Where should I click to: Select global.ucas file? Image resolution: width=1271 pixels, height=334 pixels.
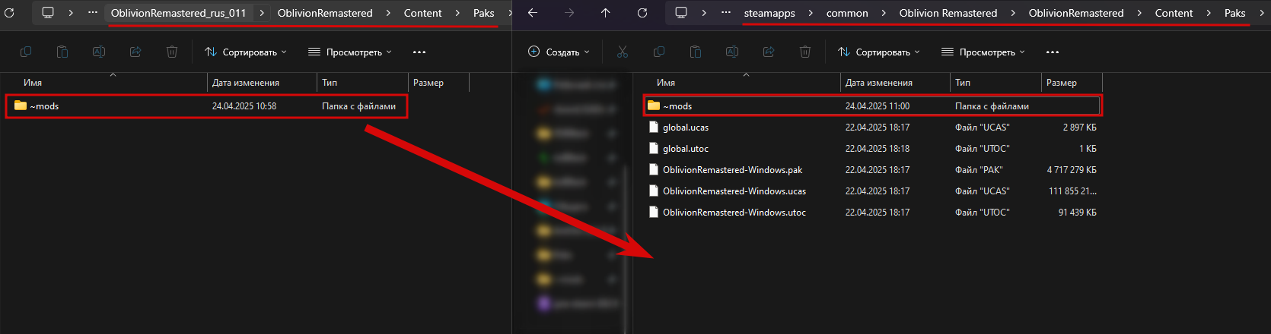(x=872, y=128)
